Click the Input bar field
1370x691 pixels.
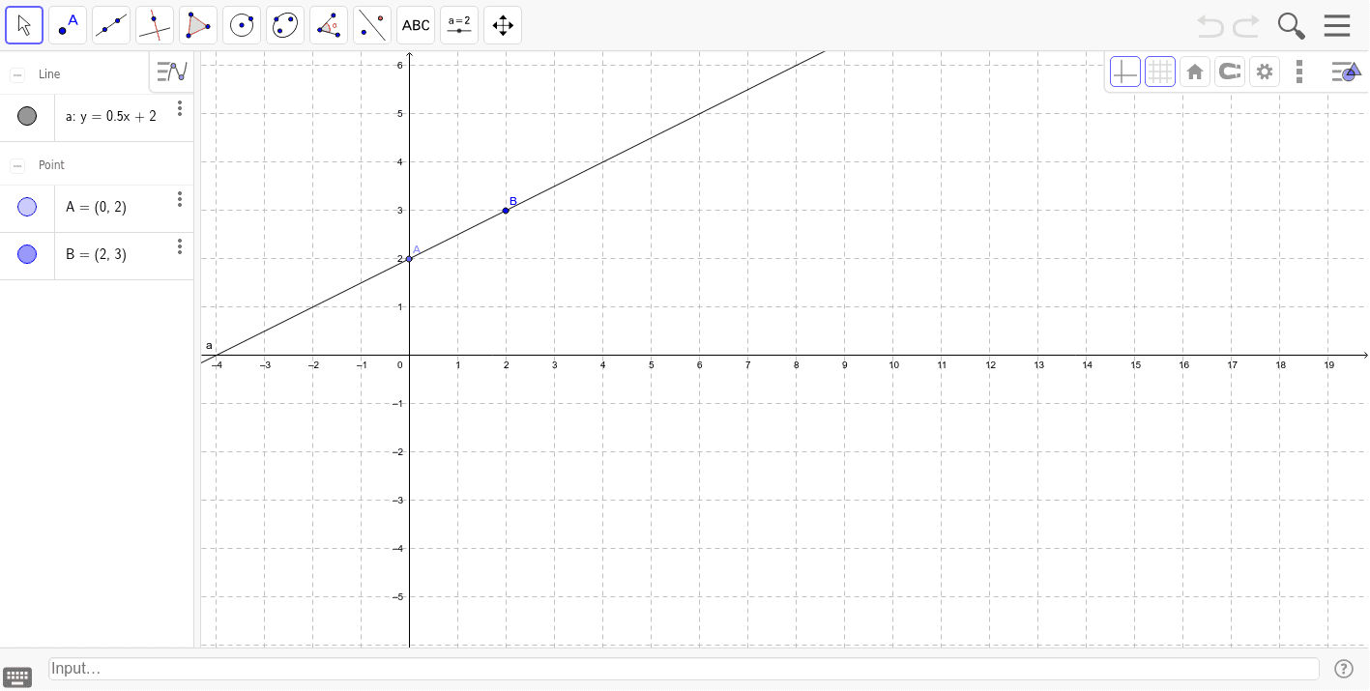tap(684, 669)
